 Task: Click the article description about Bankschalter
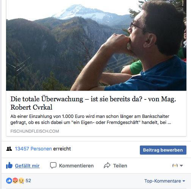(x=91, y=119)
